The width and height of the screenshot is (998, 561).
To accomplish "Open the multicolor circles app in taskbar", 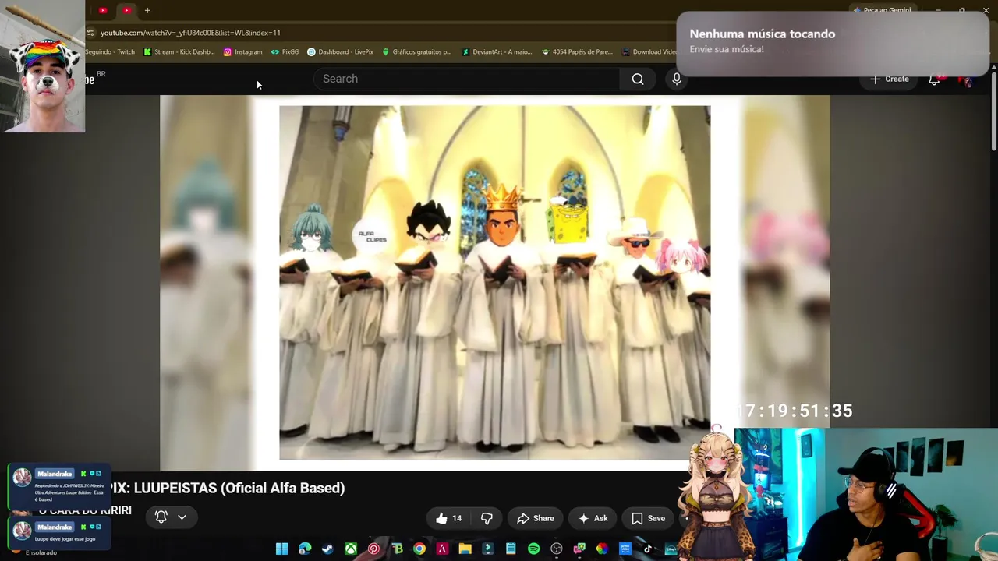I will point(602,549).
